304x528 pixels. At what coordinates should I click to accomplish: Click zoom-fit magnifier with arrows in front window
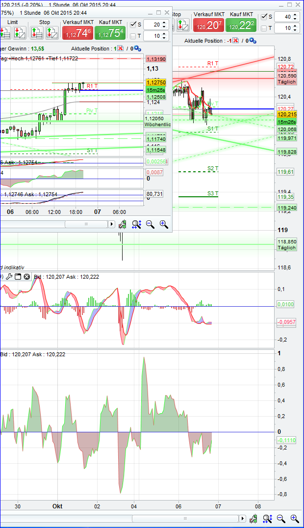[x=136, y=224]
